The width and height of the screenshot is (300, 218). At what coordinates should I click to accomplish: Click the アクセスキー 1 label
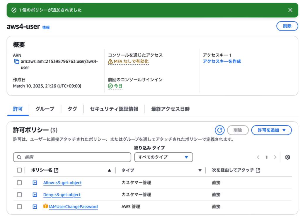217,55
